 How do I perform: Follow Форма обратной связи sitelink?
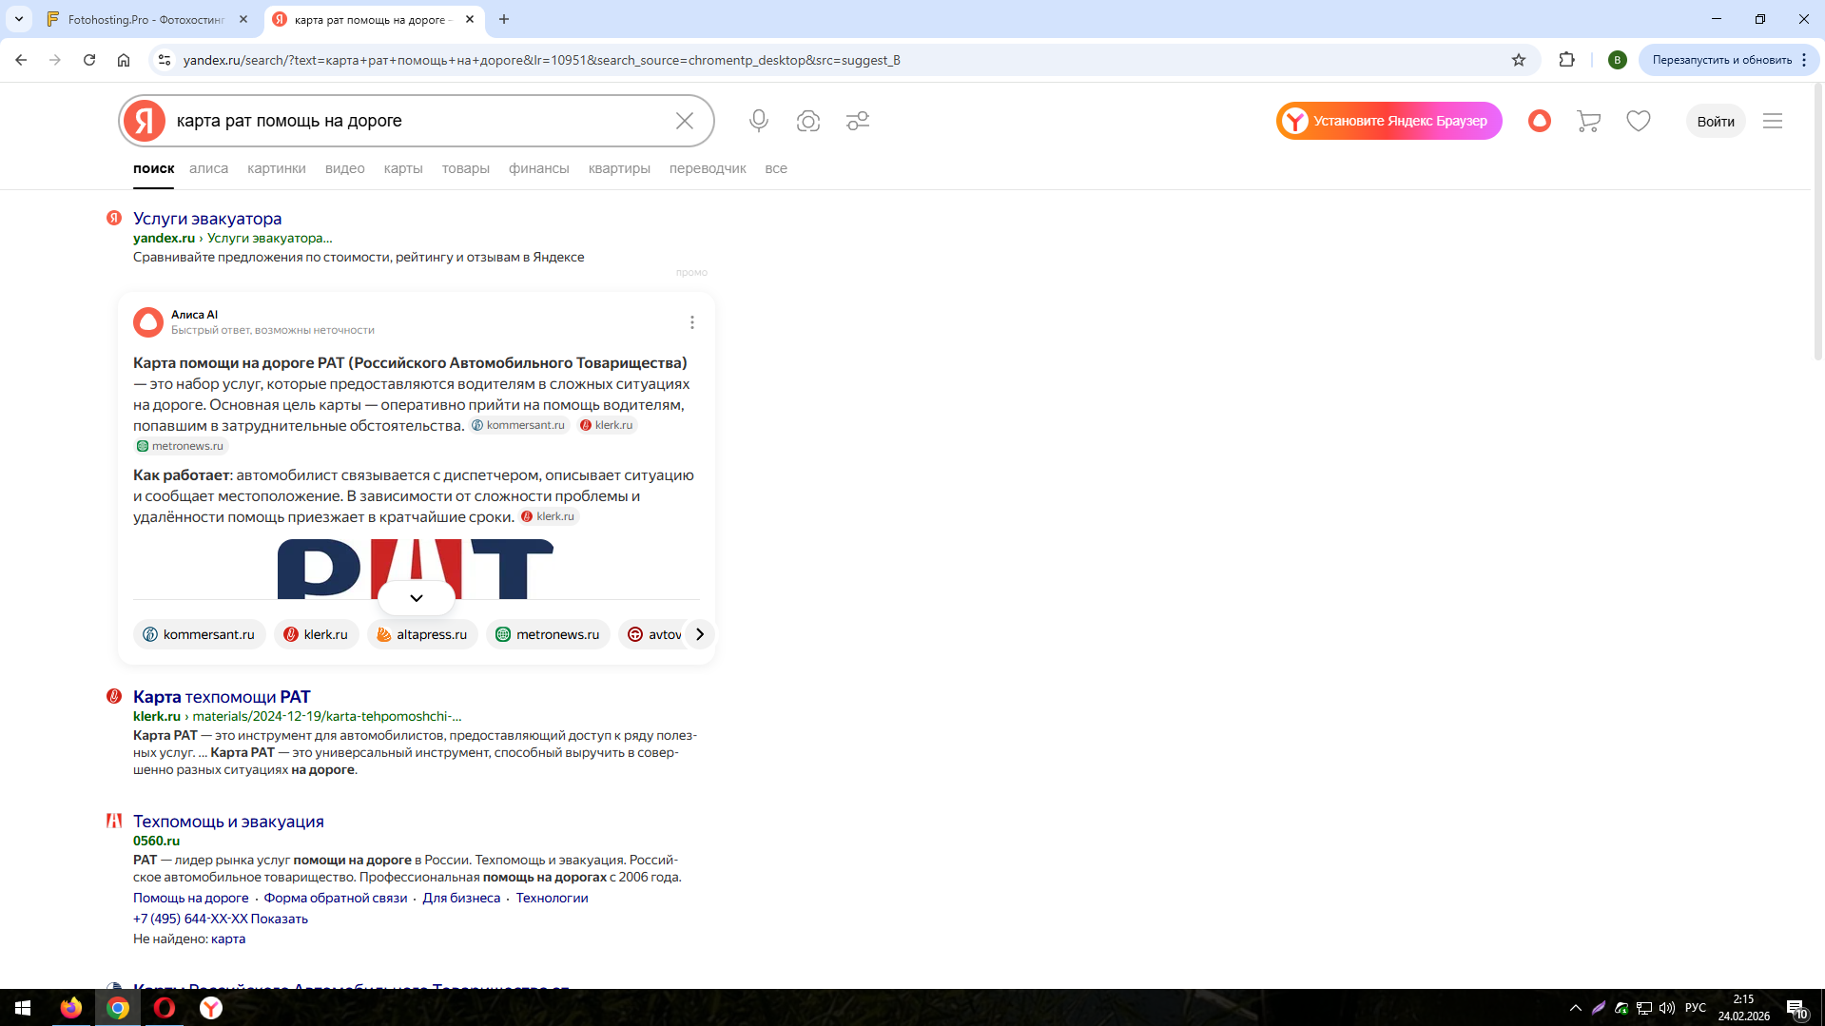point(336,898)
